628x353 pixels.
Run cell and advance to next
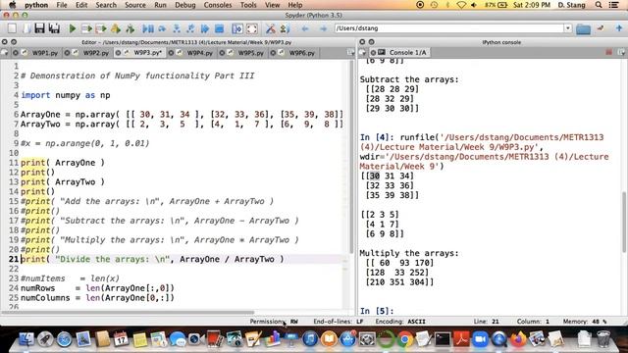pos(101,28)
